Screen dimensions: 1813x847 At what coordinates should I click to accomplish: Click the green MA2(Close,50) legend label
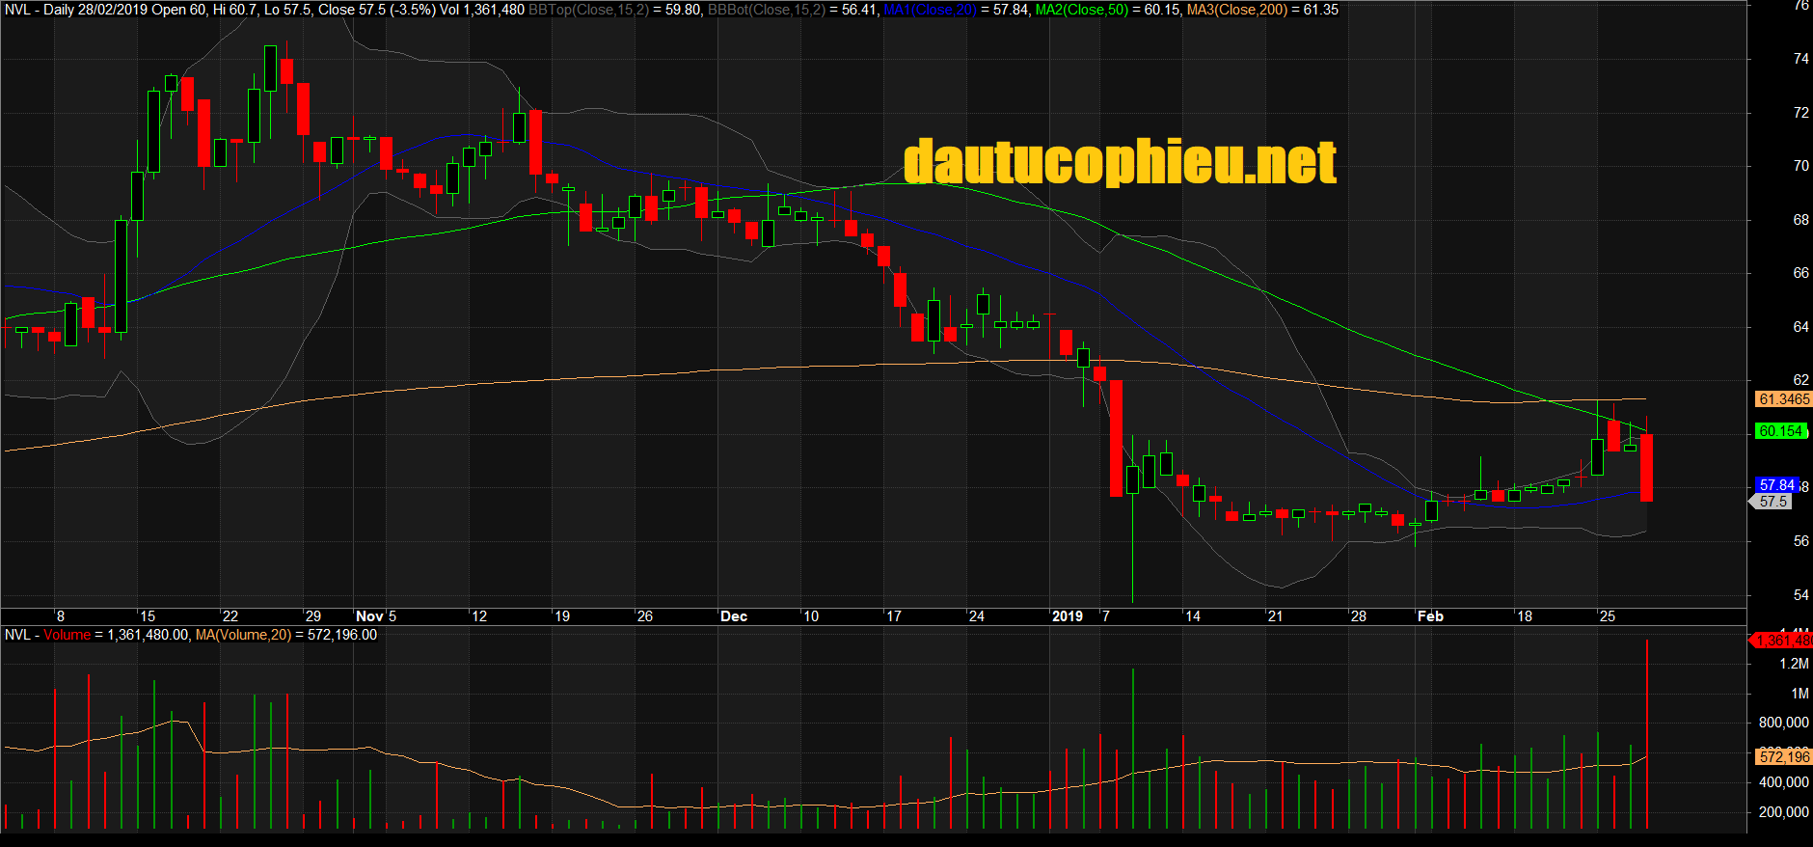[x=1081, y=10]
